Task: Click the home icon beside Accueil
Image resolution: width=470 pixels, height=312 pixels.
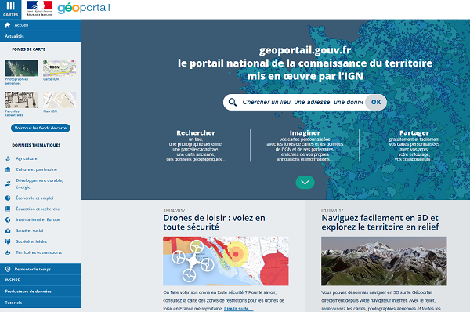Action: (8, 25)
